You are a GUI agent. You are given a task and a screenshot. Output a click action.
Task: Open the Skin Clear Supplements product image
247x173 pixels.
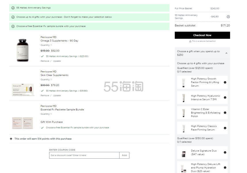pos(23,89)
